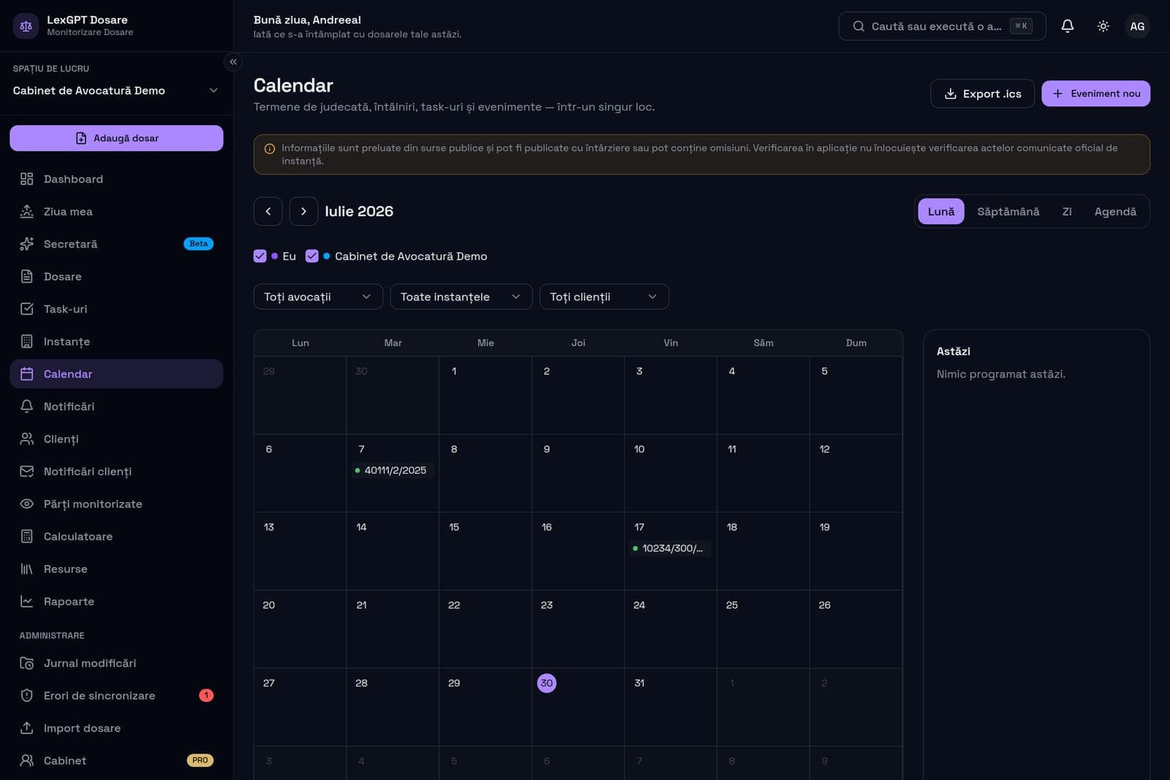Open the Toți avocații filter dropdown
1170x780 pixels.
318,297
